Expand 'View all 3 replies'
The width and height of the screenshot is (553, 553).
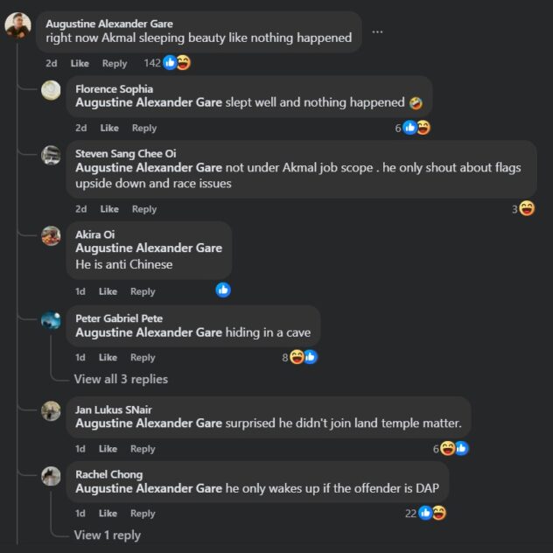[121, 379]
